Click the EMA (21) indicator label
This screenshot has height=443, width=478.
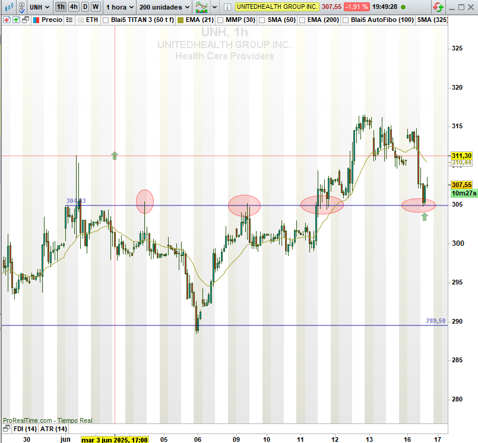tap(200, 20)
